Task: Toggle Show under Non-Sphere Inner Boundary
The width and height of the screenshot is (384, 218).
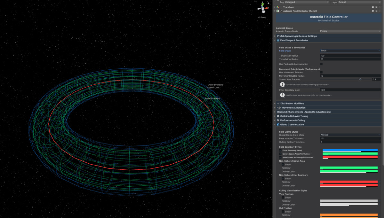Action: 283,179
